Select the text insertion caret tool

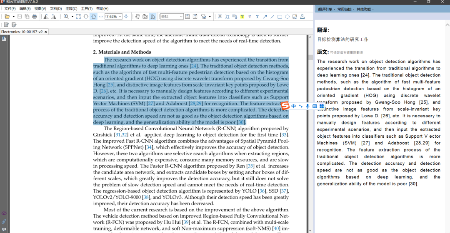point(227,17)
